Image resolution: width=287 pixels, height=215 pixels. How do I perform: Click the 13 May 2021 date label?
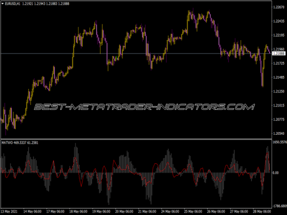11,211
